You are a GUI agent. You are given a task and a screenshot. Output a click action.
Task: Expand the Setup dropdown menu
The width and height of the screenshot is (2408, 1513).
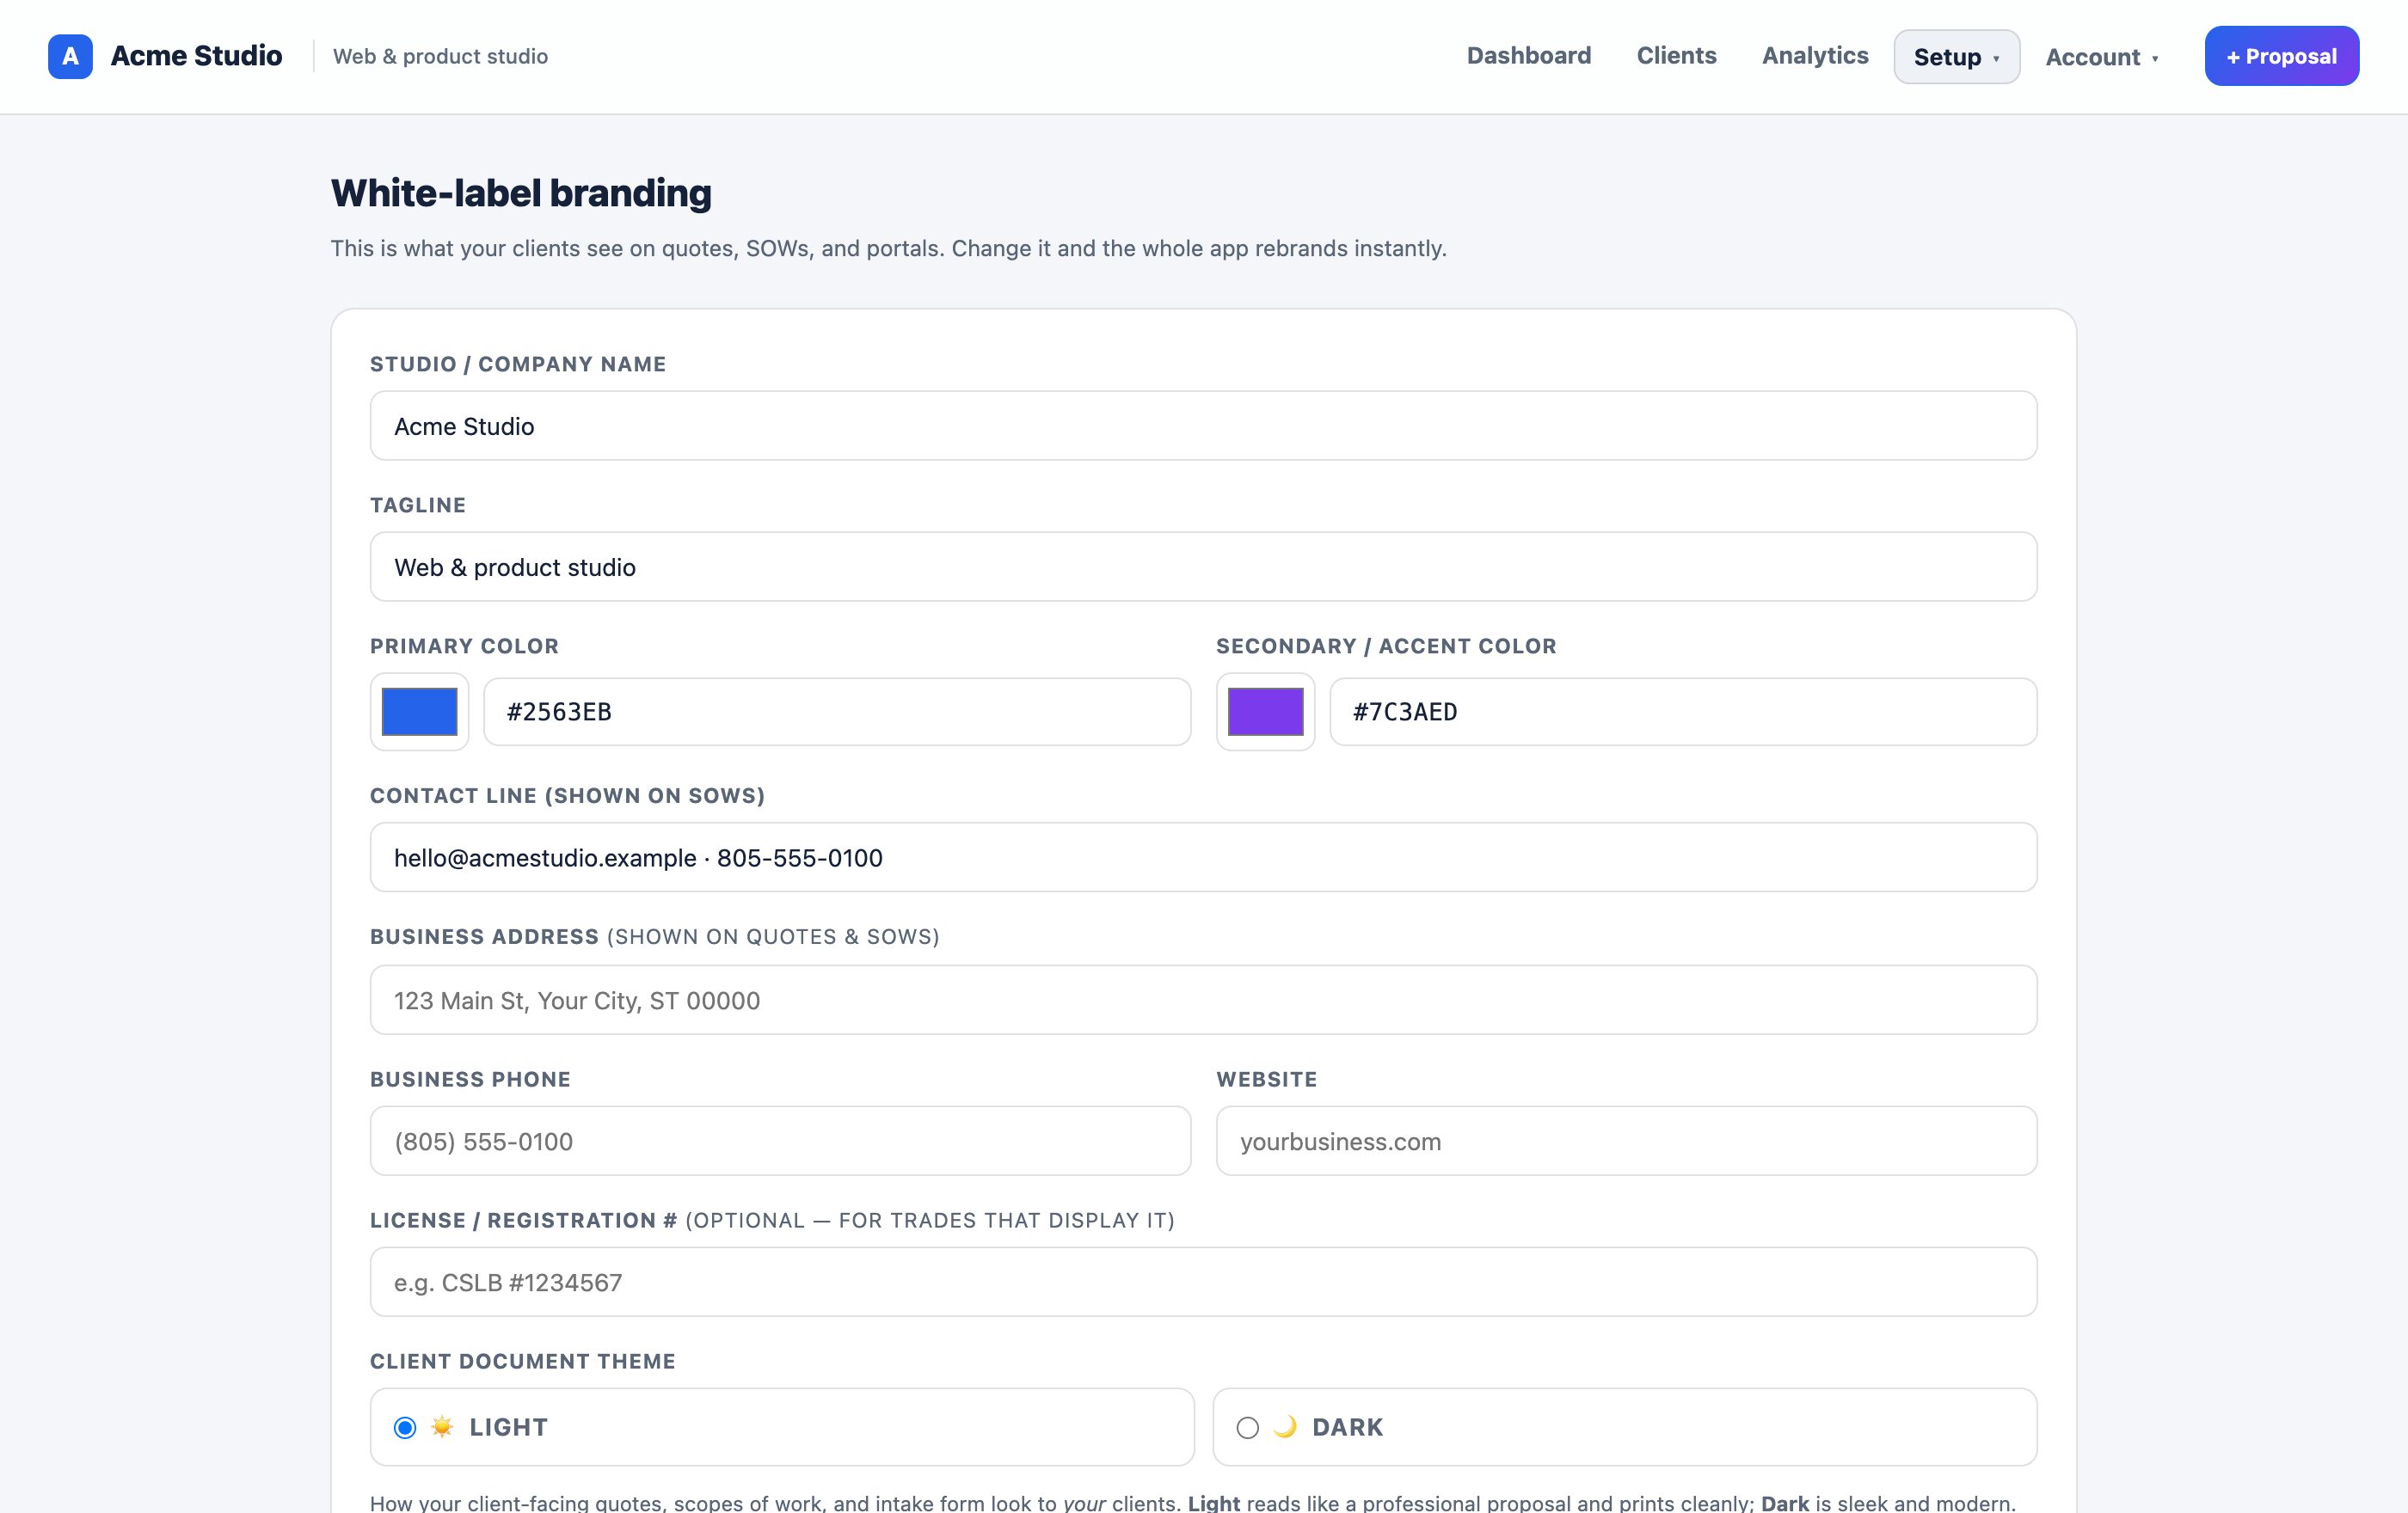(1956, 57)
